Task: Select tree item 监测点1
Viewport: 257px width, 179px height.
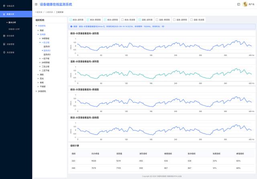Action: 47,47
